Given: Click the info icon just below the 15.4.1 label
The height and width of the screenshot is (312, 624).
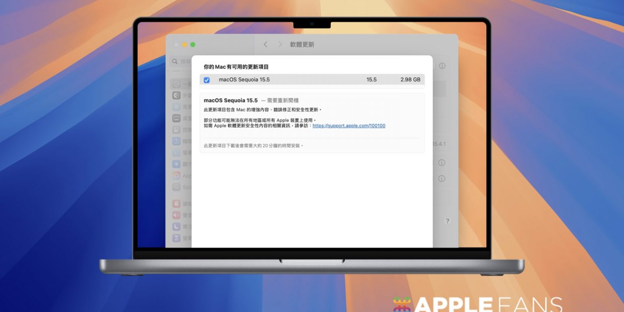Looking at the screenshot, I should pos(442,162).
